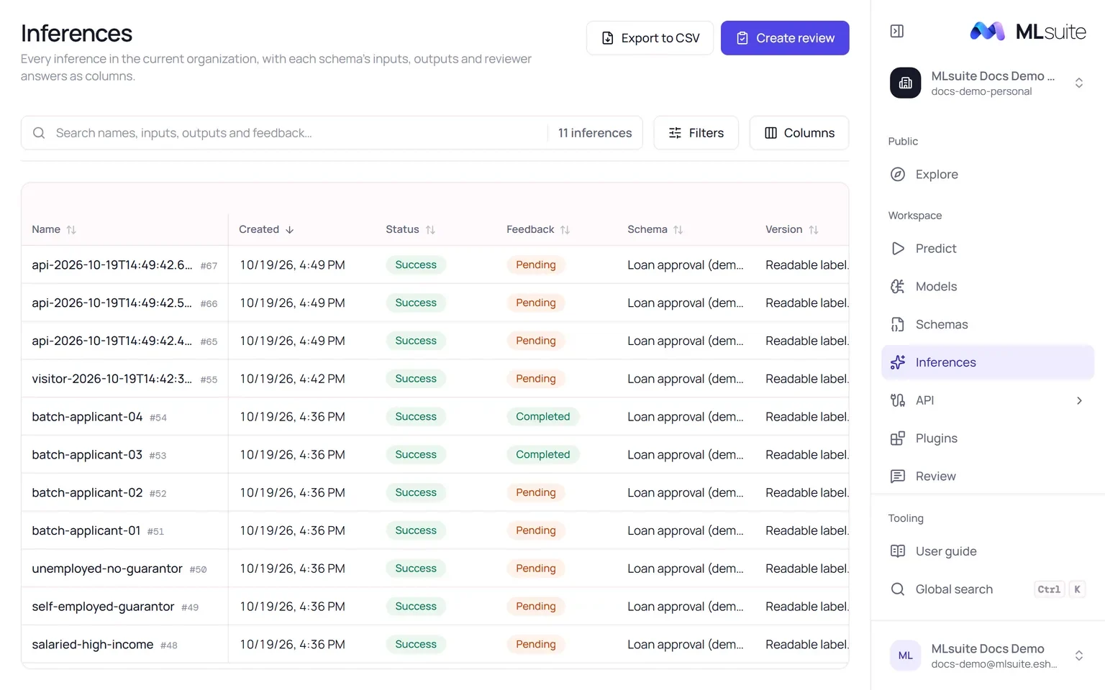Open the user account menu at bottom
The height and width of the screenshot is (690, 1105).
tap(987, 655)
